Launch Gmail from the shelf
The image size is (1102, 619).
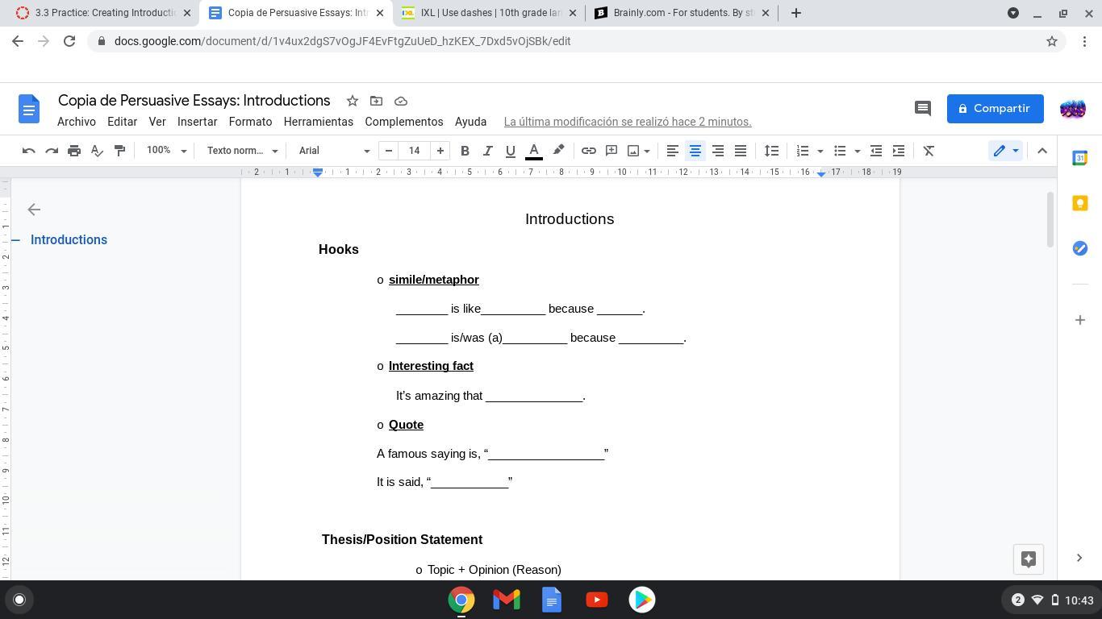coord(507,600)
